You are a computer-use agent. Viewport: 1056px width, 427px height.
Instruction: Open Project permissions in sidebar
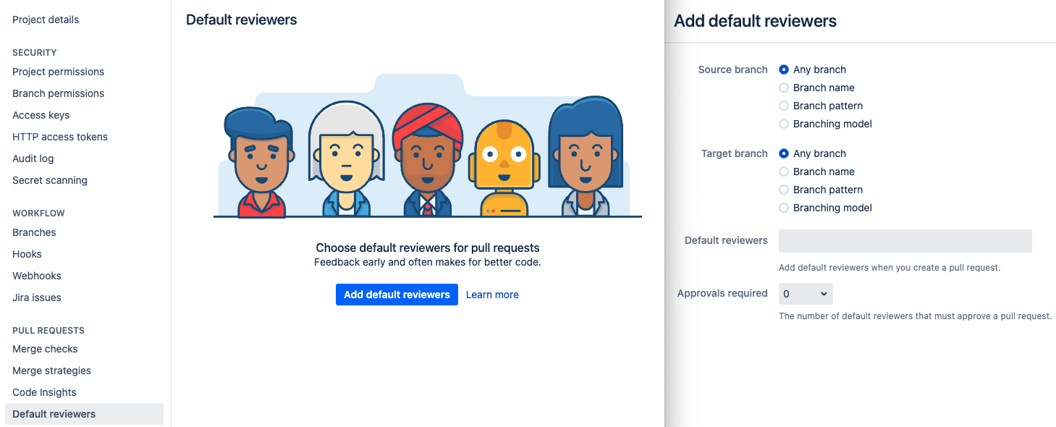[59, 72]
